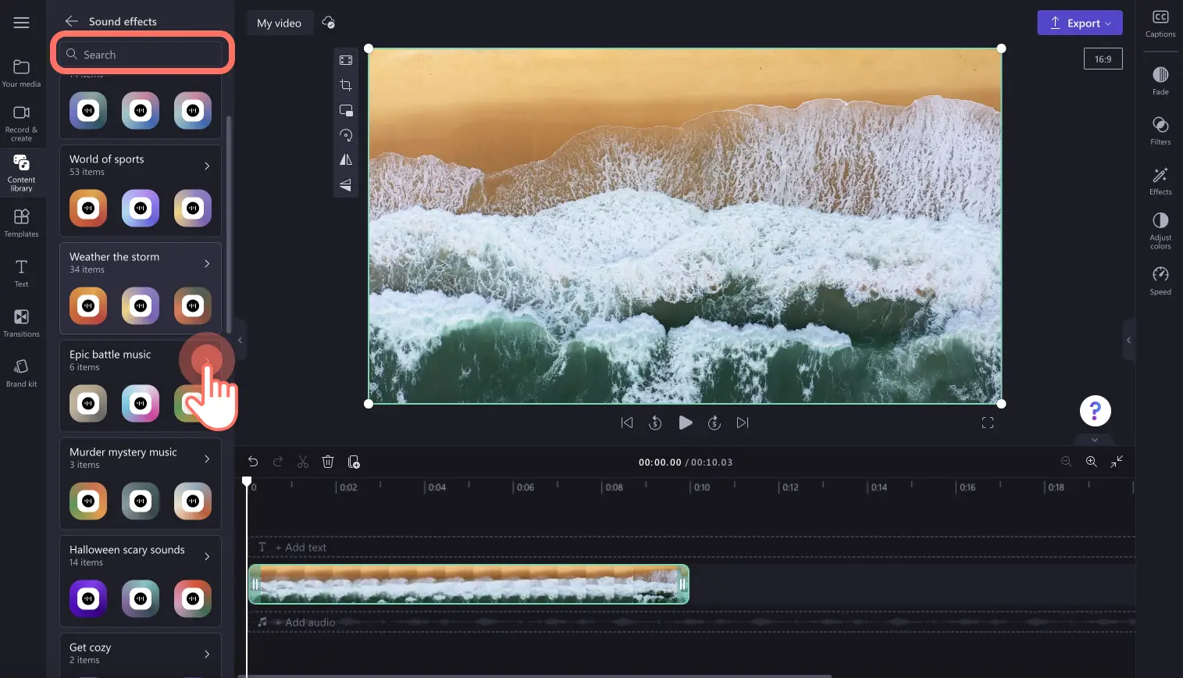Select the Fade tool
1183x678 pixels.
[x=1160, y=80]
